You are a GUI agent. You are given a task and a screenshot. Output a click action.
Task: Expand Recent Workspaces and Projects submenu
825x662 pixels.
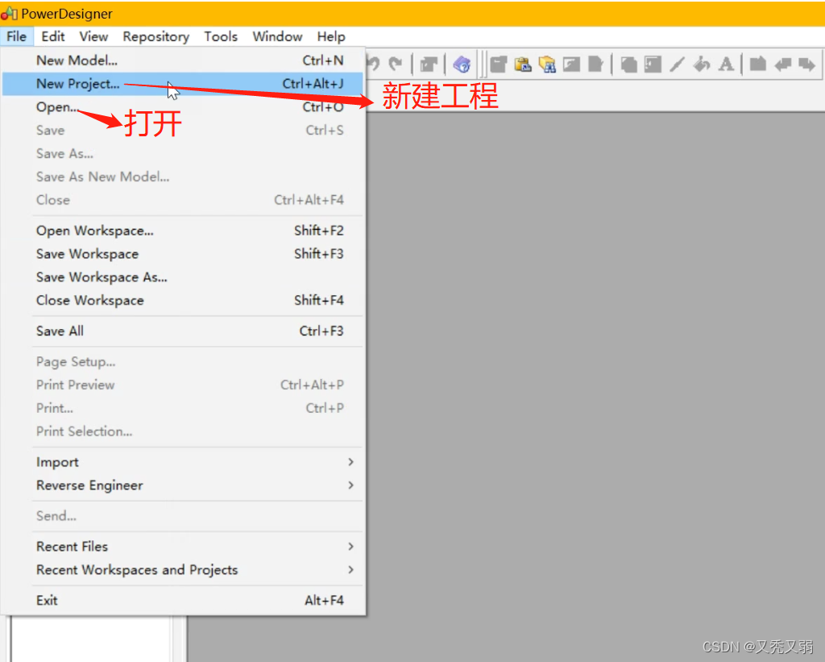point(183,570)
